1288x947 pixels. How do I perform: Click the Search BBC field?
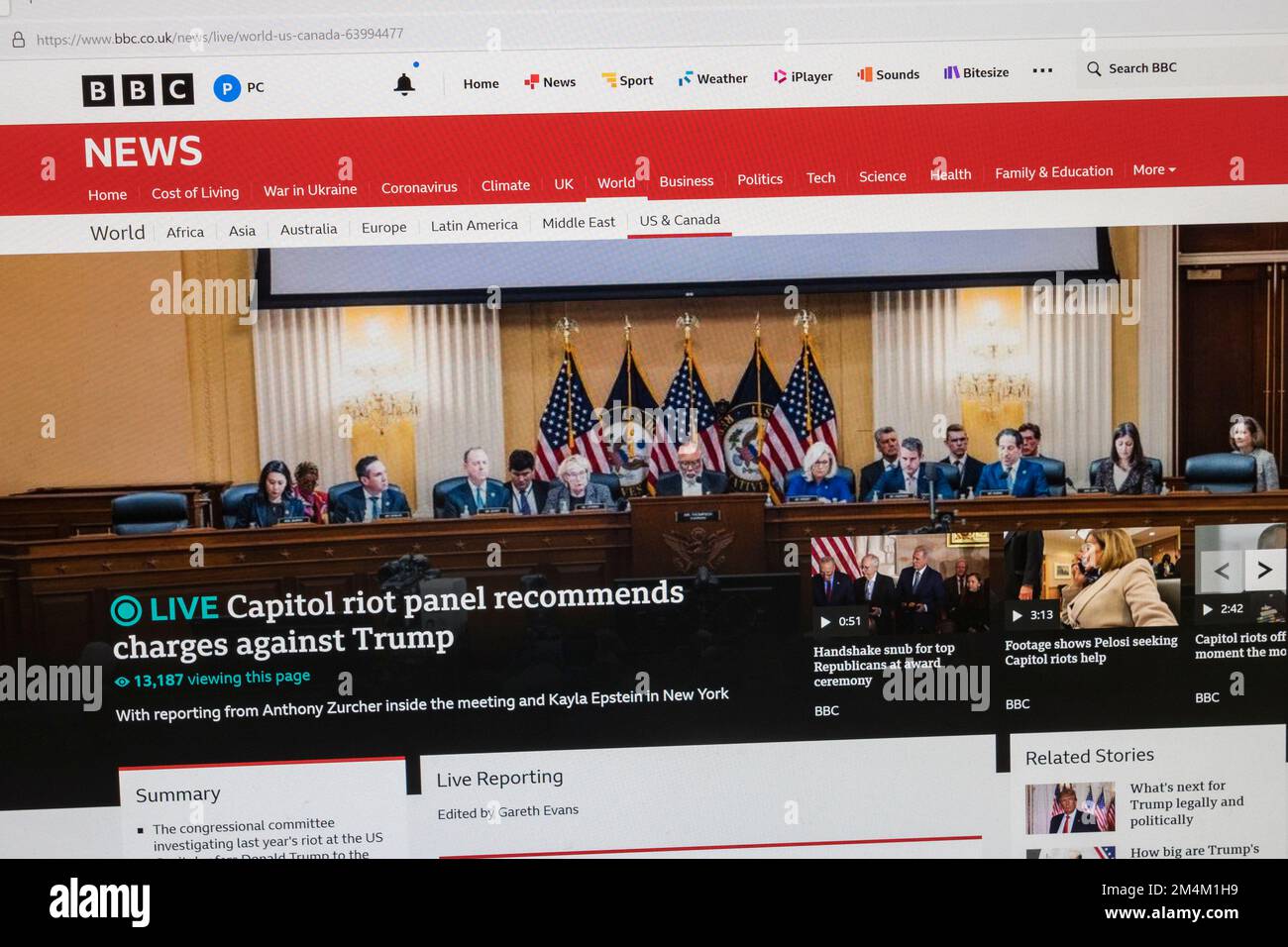(1179, 68)
